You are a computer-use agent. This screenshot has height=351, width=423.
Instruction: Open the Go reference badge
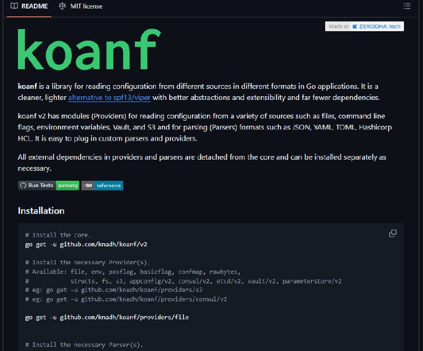[x=102, y=186]
